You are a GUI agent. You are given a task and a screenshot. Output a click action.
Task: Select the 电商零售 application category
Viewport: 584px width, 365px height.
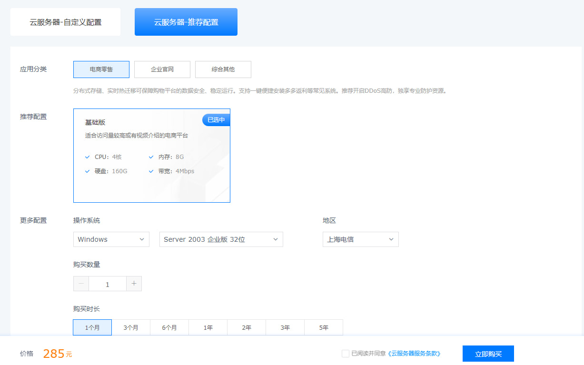pyautogui.click(x=101, y=69)
